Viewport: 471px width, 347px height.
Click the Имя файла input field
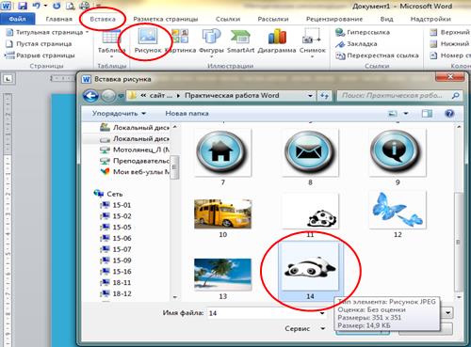pyautogui.click(x=267, y=313)
